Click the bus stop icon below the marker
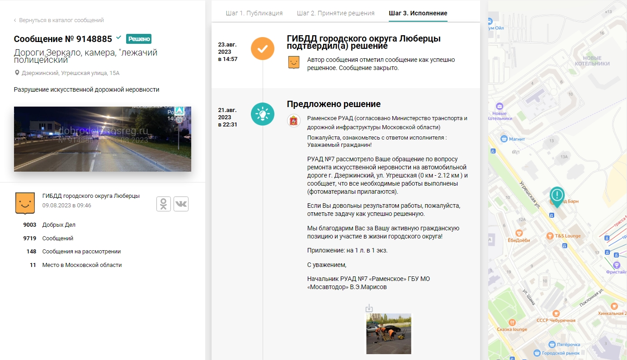Viewport: 627px width, 360px height. coord(552,215)
